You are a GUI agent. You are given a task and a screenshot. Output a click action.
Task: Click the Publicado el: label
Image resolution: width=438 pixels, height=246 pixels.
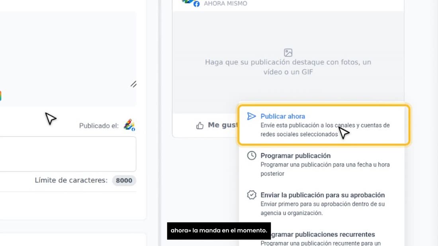tap(99, 126)
